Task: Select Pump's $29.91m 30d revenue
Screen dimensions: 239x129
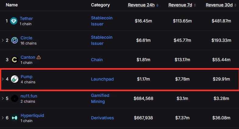Action: tap(221, 79)
